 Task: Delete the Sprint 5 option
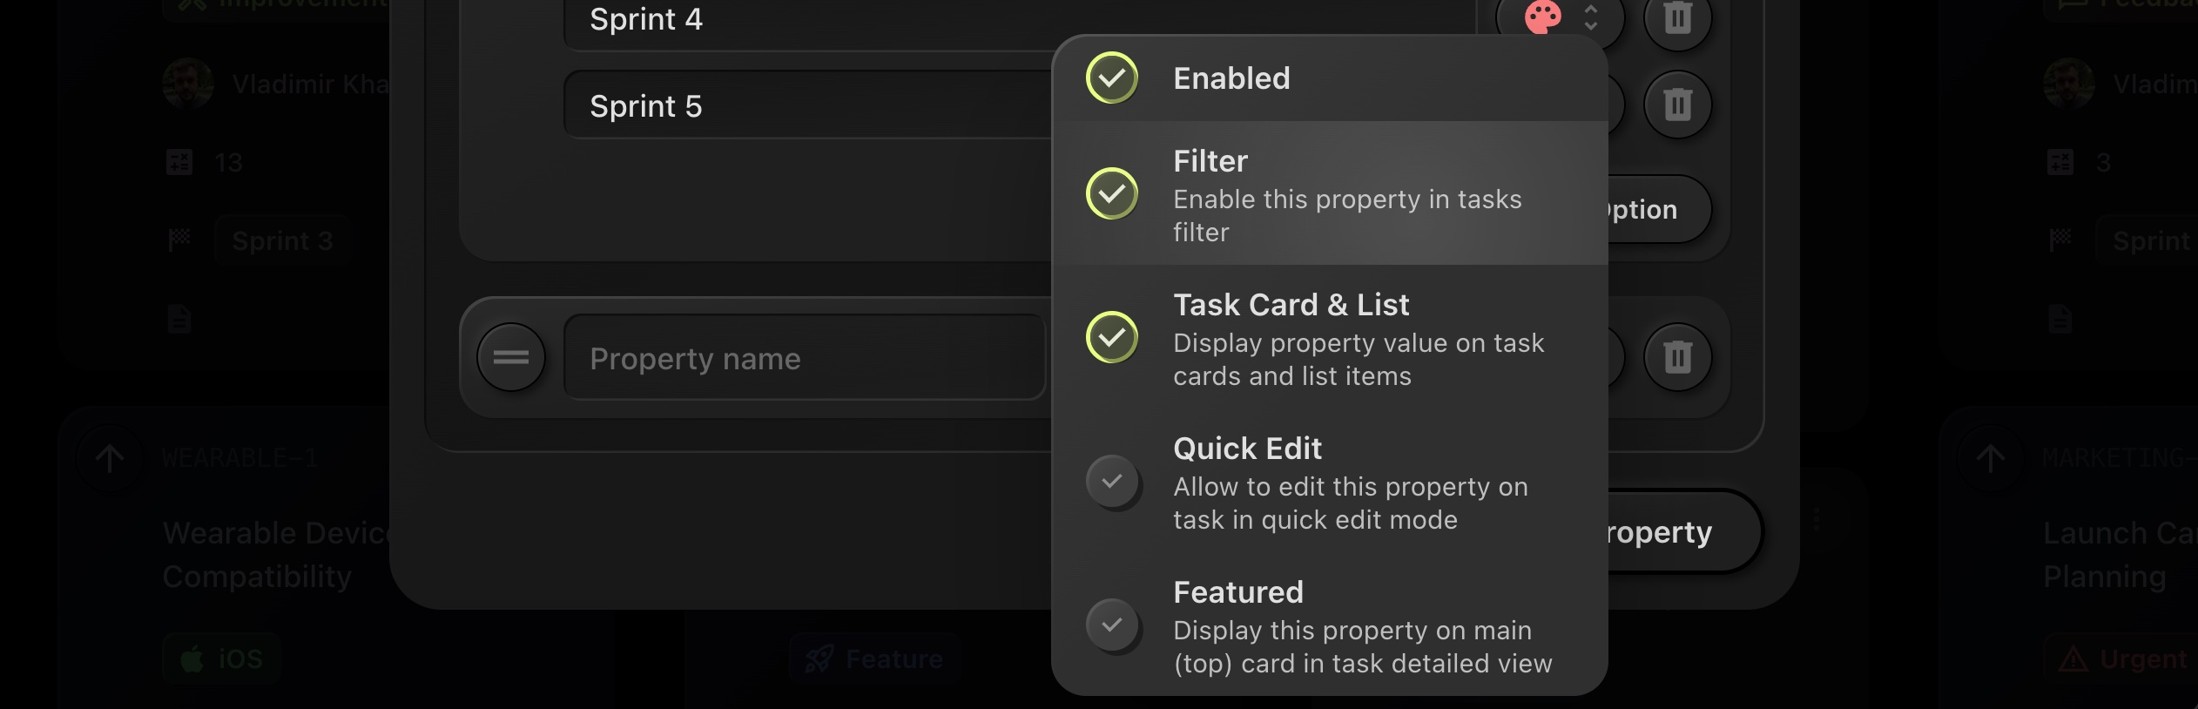pyautogui.click(x=1677, y=105)
